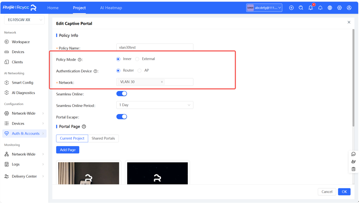Click the dialog vertical scrollbar
This screenshot has height=205, width=359.
[x=353, y=78]
